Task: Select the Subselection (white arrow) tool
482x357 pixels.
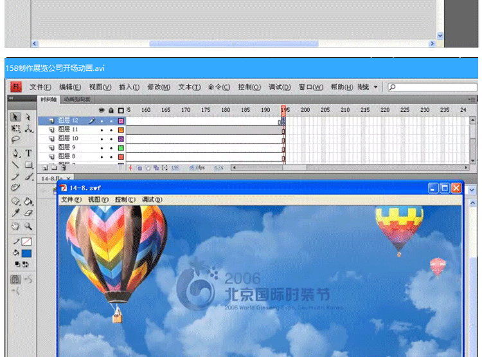Action: tap(28, 117)
